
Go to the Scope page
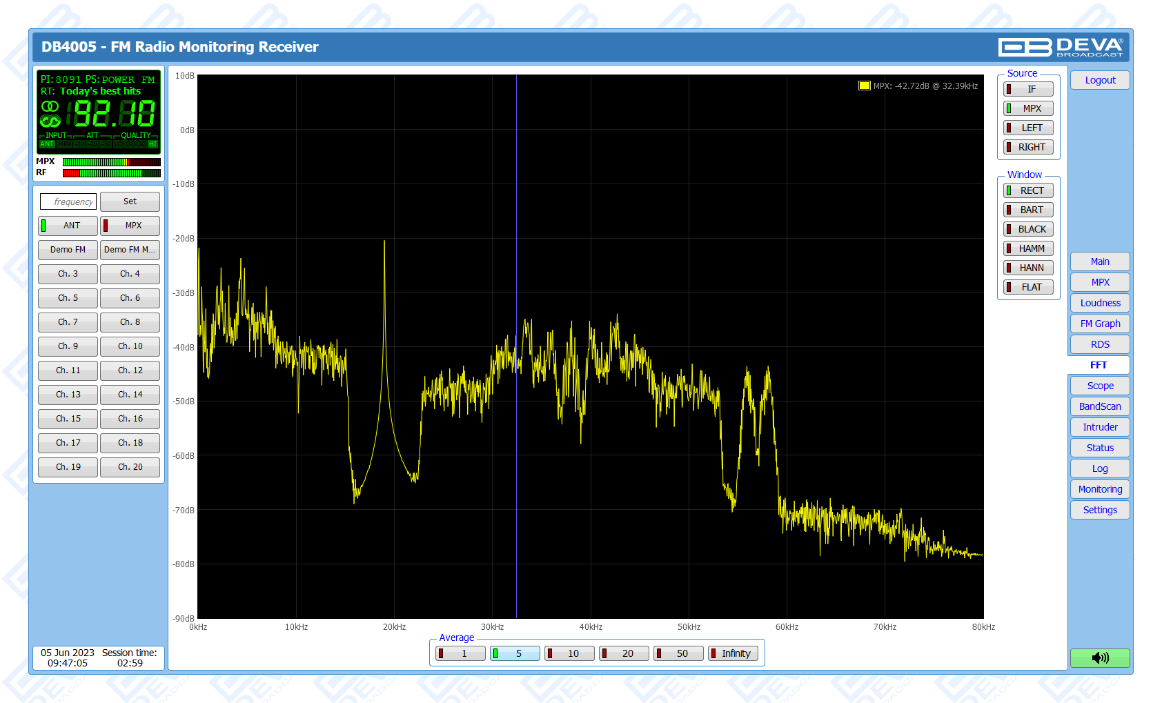click(1100, 386)
